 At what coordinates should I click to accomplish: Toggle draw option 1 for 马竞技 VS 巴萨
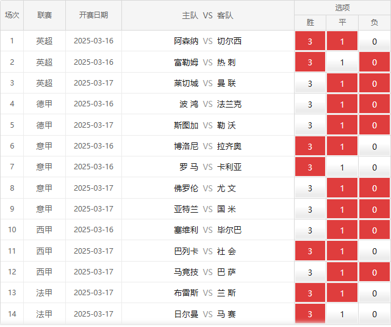pos(342,272)
